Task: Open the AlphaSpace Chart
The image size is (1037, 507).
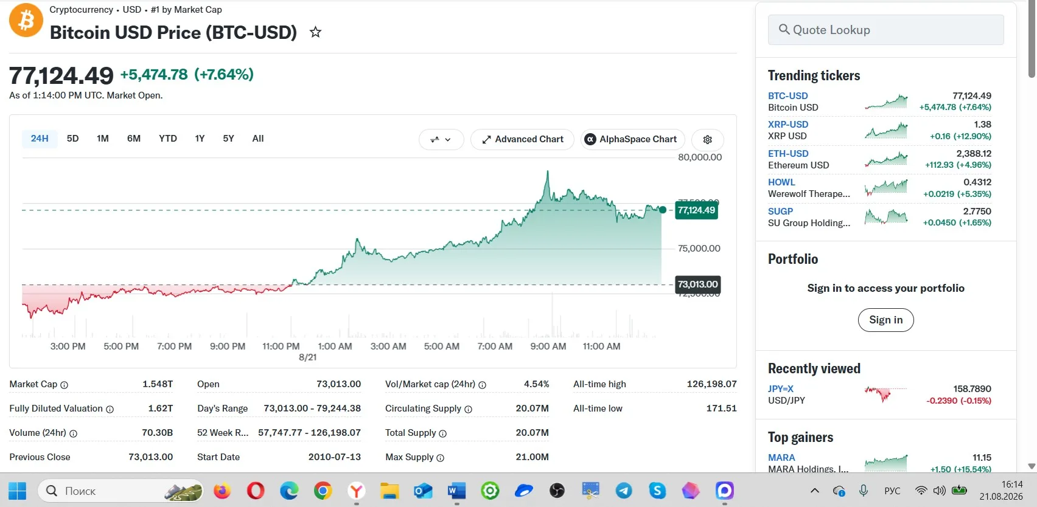Action: 633,139
